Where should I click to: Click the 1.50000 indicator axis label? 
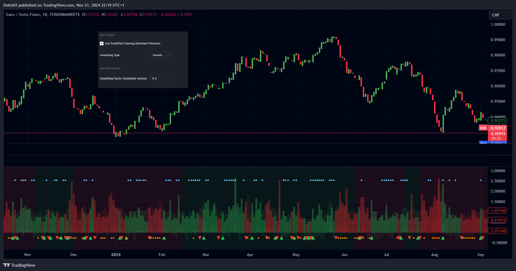point(498,202)
